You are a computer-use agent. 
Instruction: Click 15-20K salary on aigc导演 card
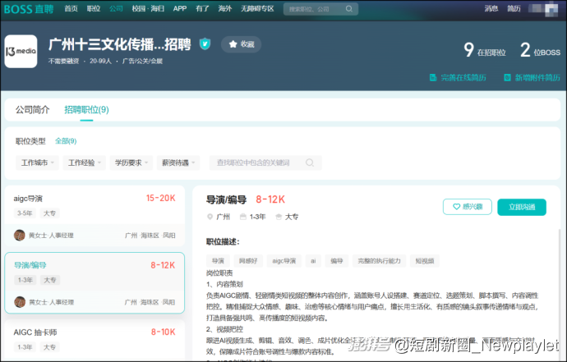(x=160, y=198)
